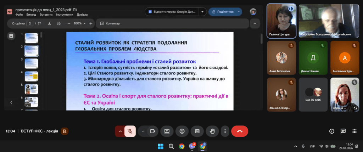This screenshot has width=363, height=152.
Task: Click the red leave call button
Action: tap(240, 131)
